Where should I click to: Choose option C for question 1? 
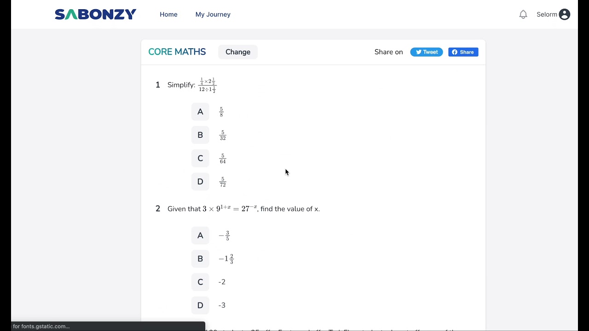click(x=200, y=158)
